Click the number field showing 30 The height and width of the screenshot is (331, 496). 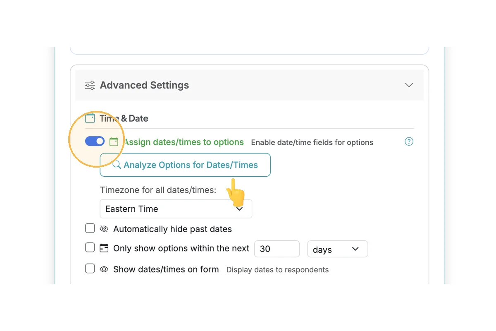coord(277,249)
